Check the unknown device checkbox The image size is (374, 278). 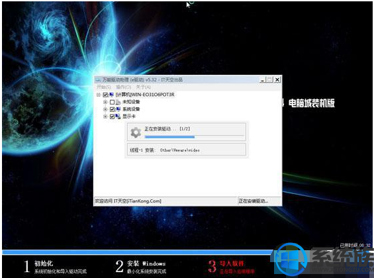click(112, 102)
